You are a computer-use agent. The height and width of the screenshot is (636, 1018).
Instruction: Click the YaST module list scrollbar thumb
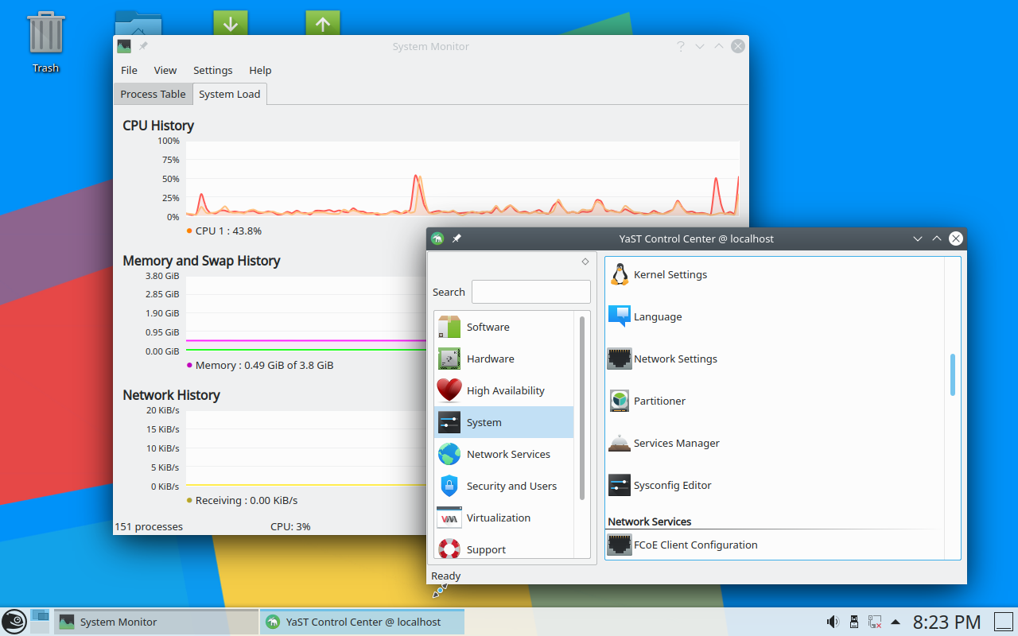(953, 374)
